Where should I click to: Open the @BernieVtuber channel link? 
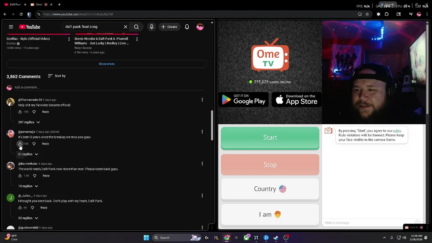(x=28, y=164)
